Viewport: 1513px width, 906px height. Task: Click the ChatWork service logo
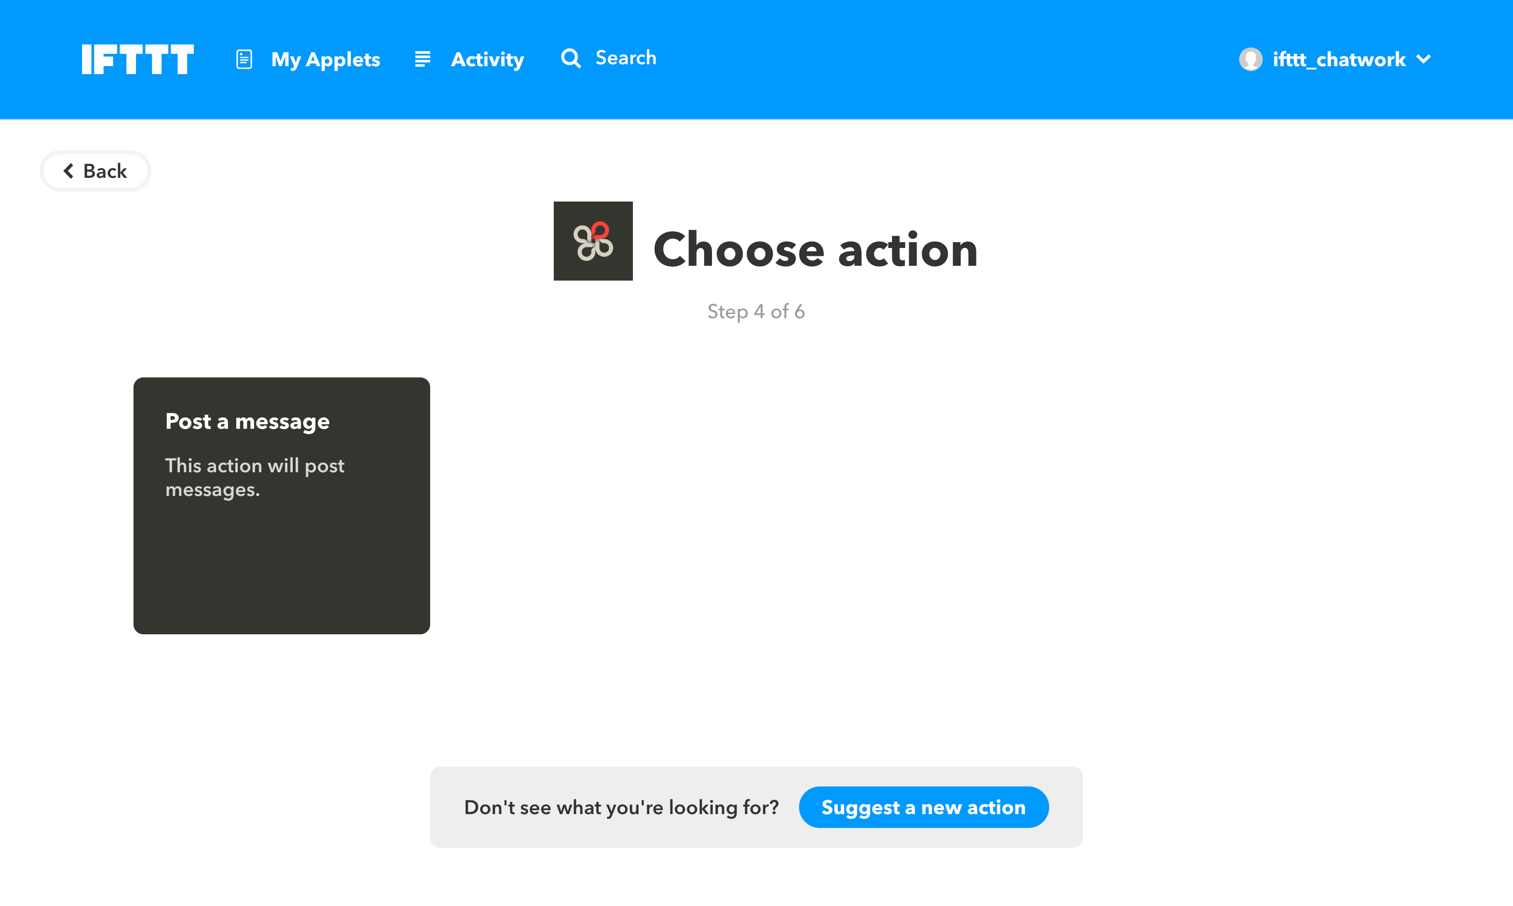point(593,241)
